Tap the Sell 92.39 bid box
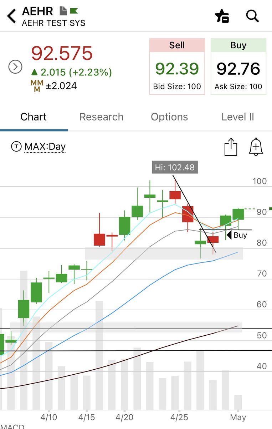This screenshot has height=429, width=272. point(177,66)
